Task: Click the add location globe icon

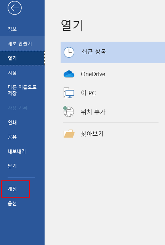Action: pyautogui.click(x=69, y=111)
